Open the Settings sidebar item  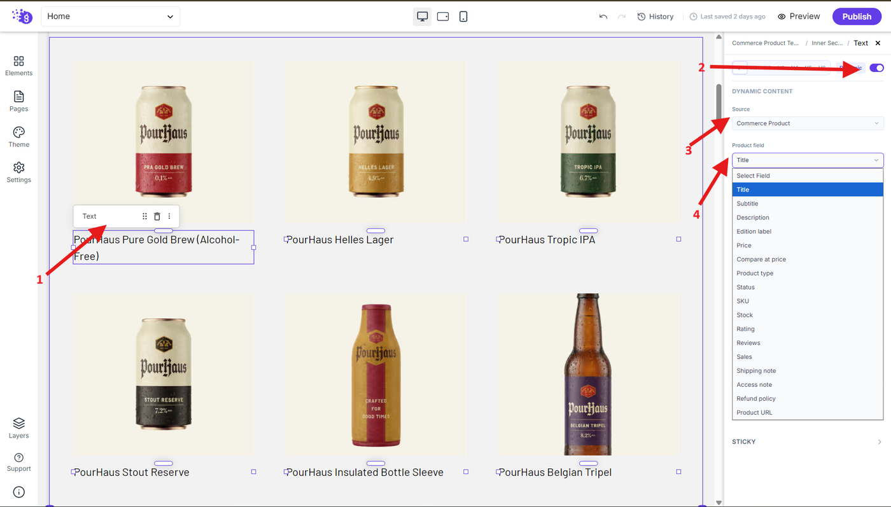click(18, 172)
